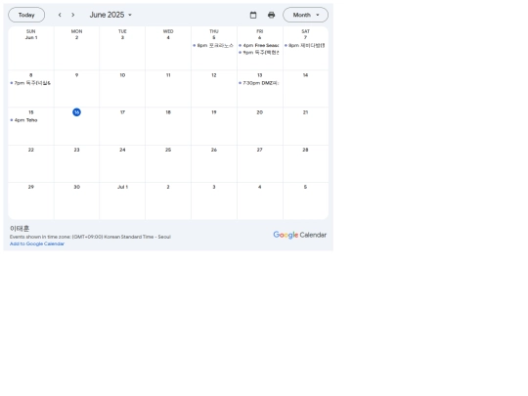The height and width of the screenshot is (396, 528).
Task: Select date 18 in the calendar
Action: (x=168, y=112)
